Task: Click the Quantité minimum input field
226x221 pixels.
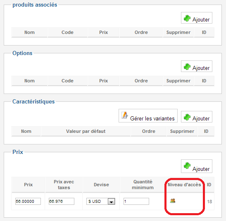Action: click(136, 201)
